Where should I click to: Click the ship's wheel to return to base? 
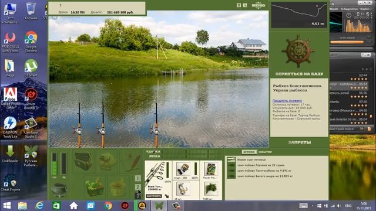click(x=298, y=51)
